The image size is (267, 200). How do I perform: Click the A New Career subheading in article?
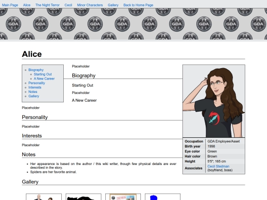tap(84, 100)
